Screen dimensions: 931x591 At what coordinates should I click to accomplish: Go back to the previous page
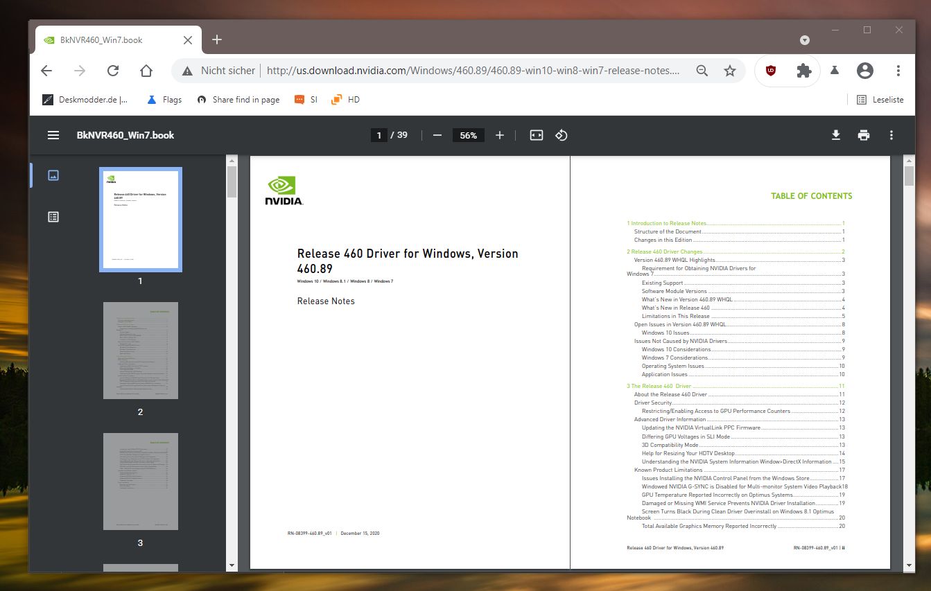(x=46, y=71)
